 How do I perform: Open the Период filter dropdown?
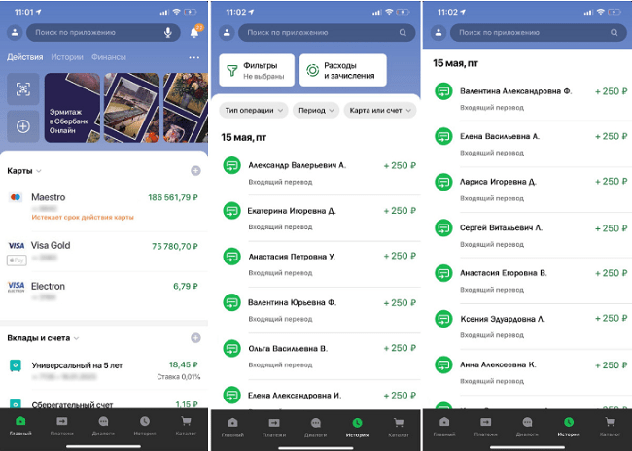pos(316,110)
